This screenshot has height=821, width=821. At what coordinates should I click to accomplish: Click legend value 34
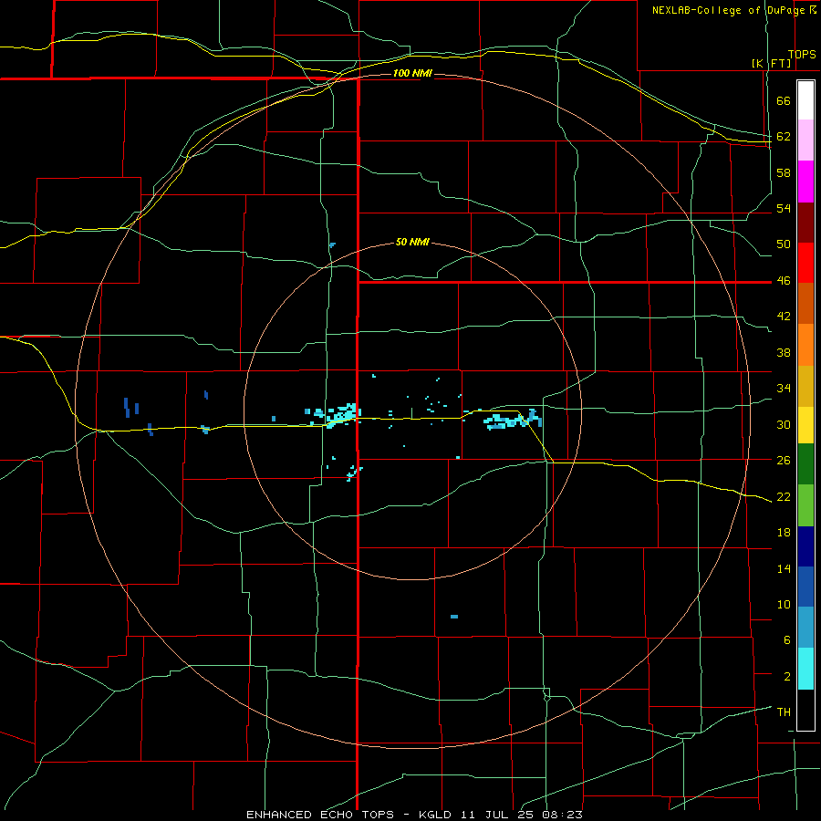(784, 388)
